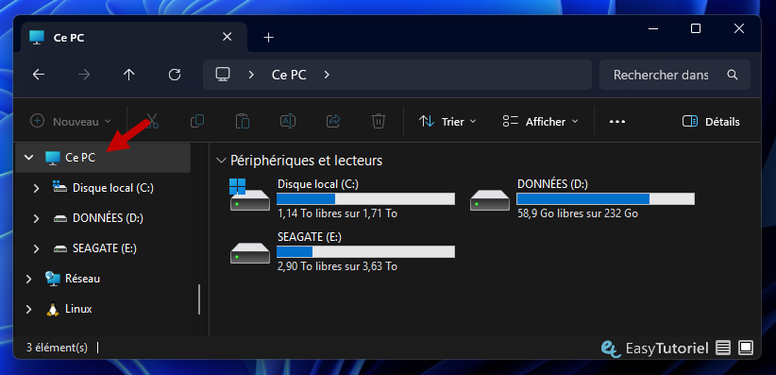Click the Périphériques et lecteurs heading
Viewport: 776px width, 375px height.
307,161
